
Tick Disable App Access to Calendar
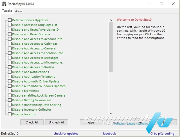coord(10,44)
